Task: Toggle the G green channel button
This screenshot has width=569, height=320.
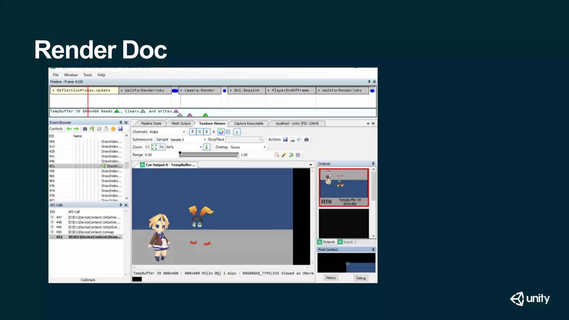Action: [x=199, y=132]
